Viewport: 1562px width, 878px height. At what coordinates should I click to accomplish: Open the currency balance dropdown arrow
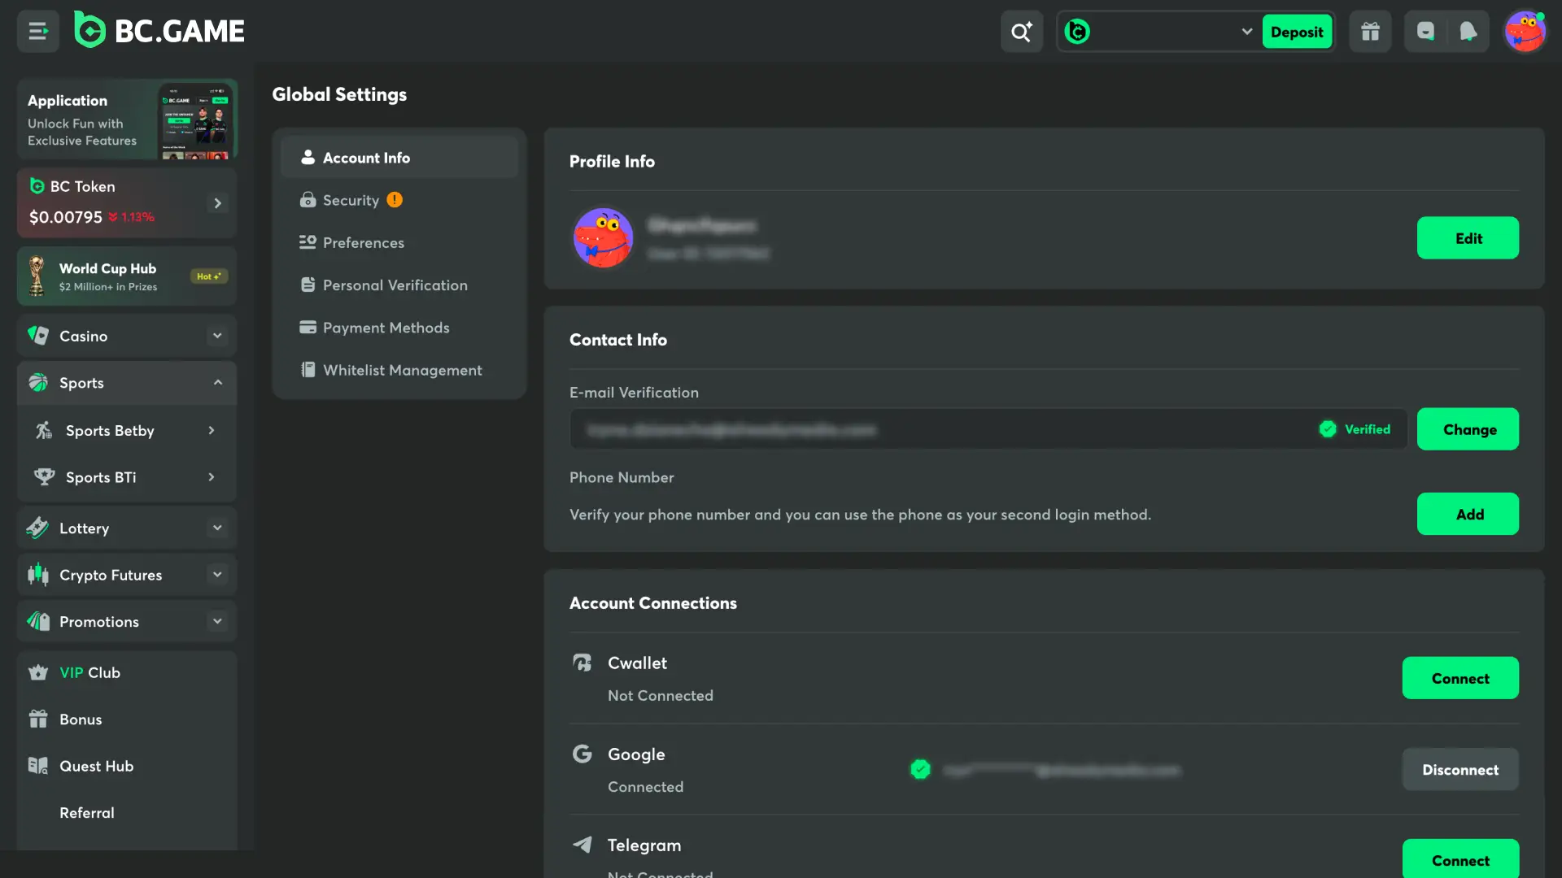click(x=1246, y=32)
